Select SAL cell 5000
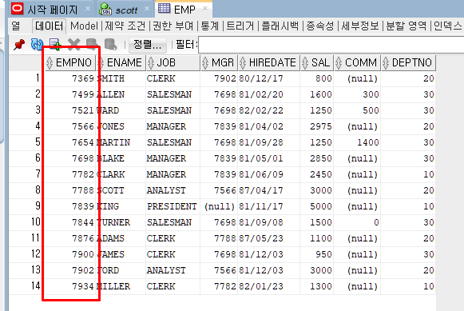Image resolution: width=464 pixels, height=311 pixels. click(x=317, y=206)
